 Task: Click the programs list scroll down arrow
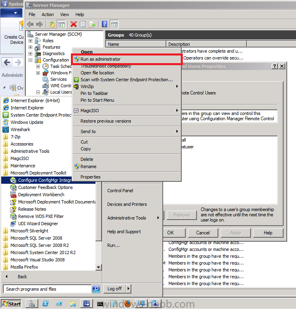pos(98,267)
